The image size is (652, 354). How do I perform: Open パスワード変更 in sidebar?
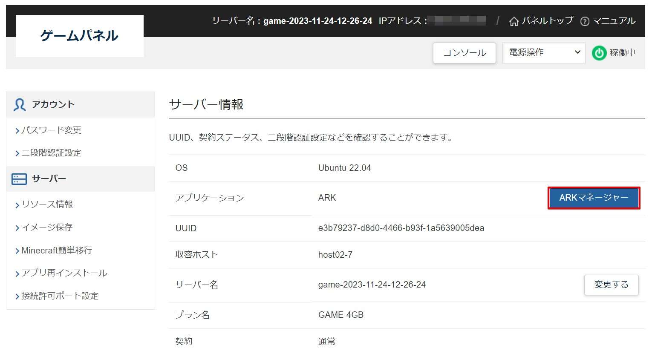click(x=52, y=130)
